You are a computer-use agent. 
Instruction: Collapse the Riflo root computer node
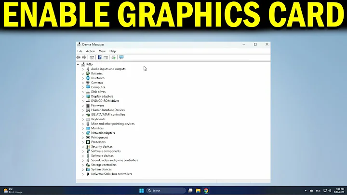(x=78, y=65)
